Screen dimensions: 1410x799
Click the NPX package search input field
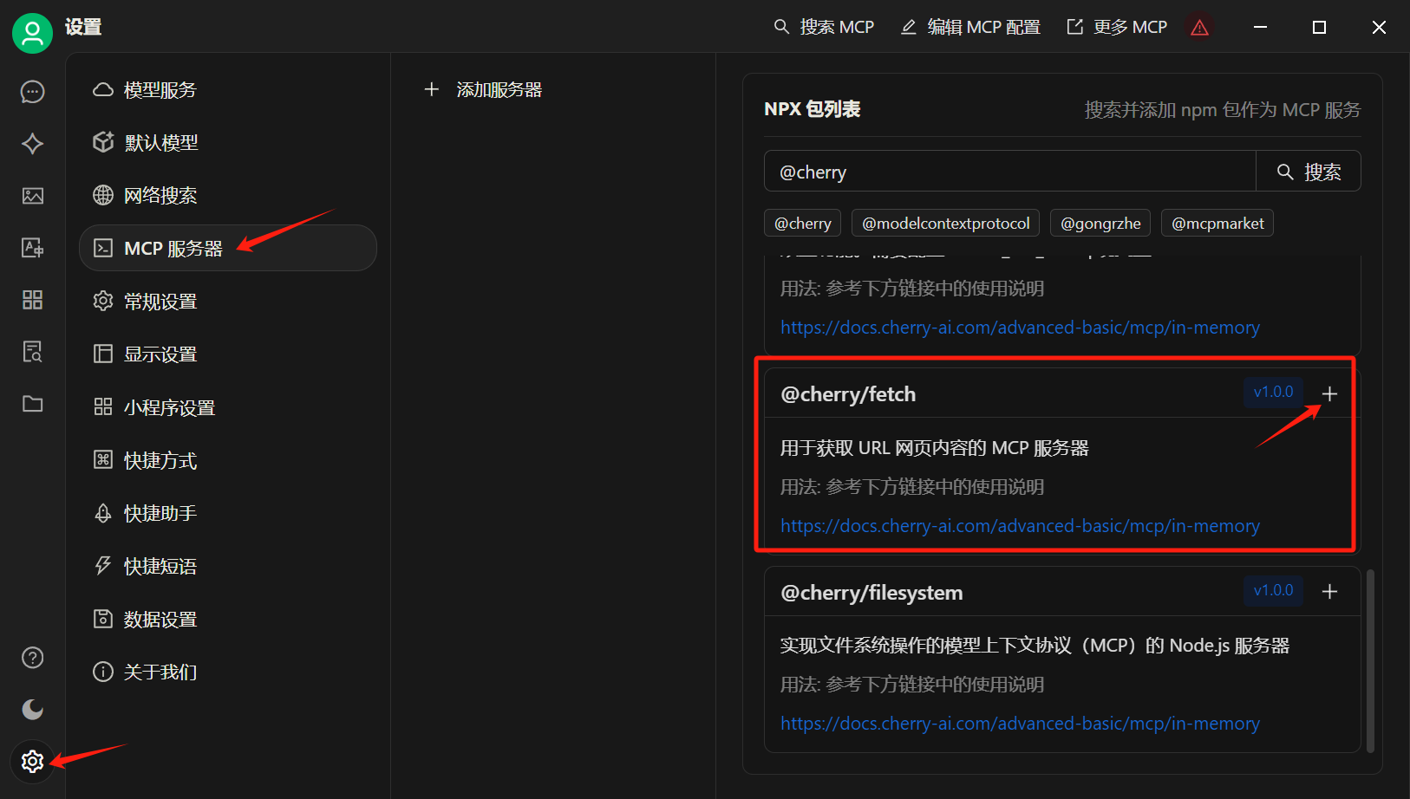tap(1009, 172)
